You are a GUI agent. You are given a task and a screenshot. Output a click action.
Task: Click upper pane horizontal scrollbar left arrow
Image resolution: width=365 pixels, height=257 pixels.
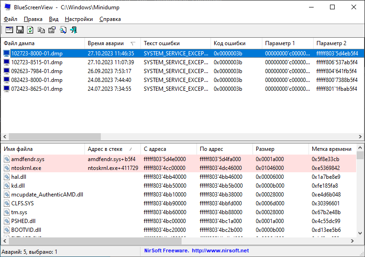5,136
